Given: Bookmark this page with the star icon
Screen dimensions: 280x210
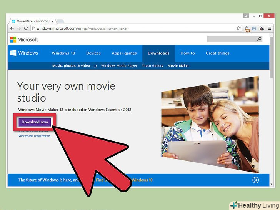Looking at the screenshot, I should tap(238, 28).
